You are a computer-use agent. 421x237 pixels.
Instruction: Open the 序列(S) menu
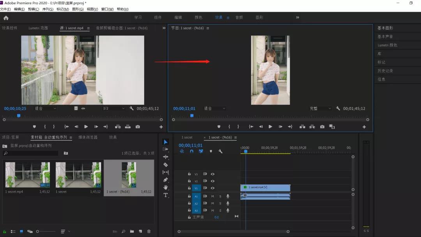click(x=48, y=9)
